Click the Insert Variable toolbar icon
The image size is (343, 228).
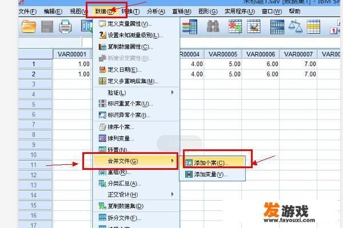(254, 26)
